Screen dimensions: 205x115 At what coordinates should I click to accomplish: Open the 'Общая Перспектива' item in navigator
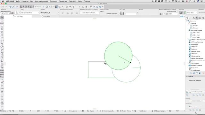197,58
